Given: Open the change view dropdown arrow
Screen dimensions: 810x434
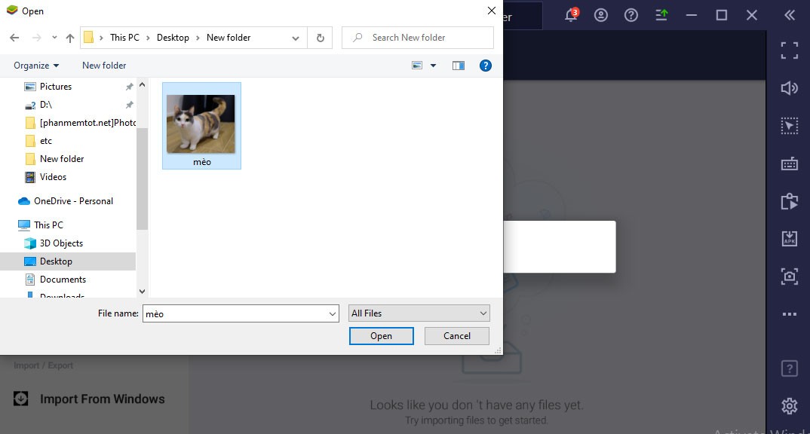Looking at the screenshot, I should pyautogui.click(x=433, y=66).
